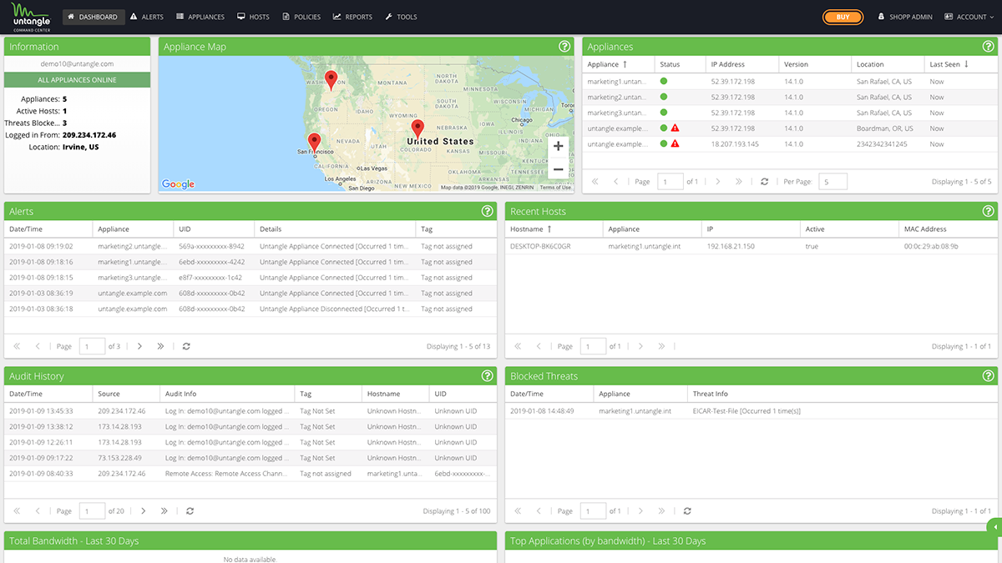
Task: Click Audit History page number field
Action: point(92,510)
